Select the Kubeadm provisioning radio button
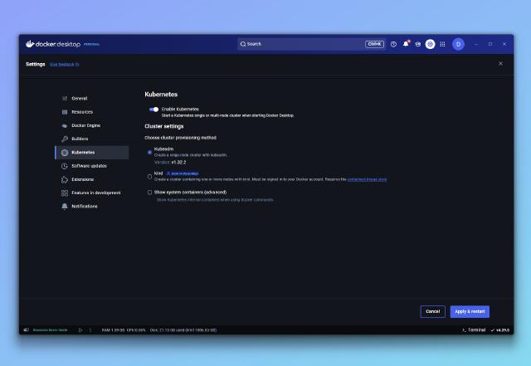This screenshot has height=366, width=531. pos(149,153)
